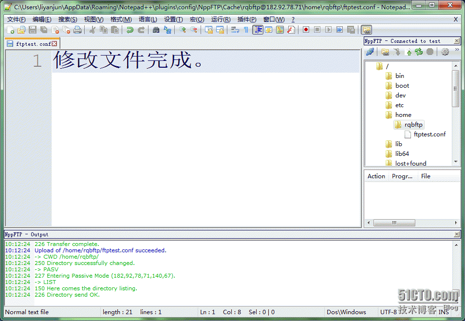Viewport: 465px width, 321px height.
Task: Click the Progr... column header
Action: point(402,176)
